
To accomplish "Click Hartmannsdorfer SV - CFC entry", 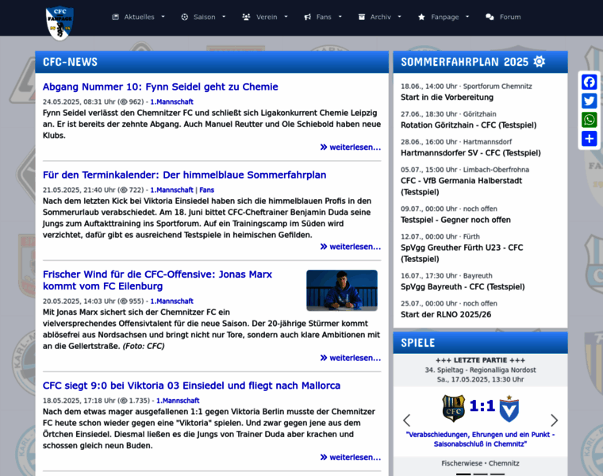I will click(470, 153).
